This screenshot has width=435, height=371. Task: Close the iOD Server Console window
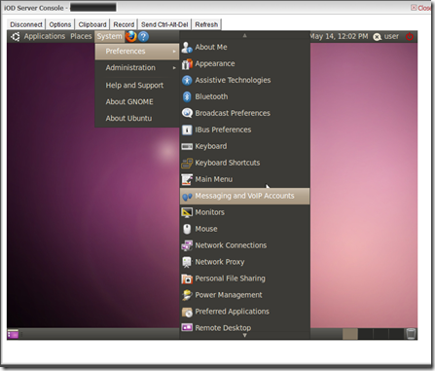click(x=421, y=8)
